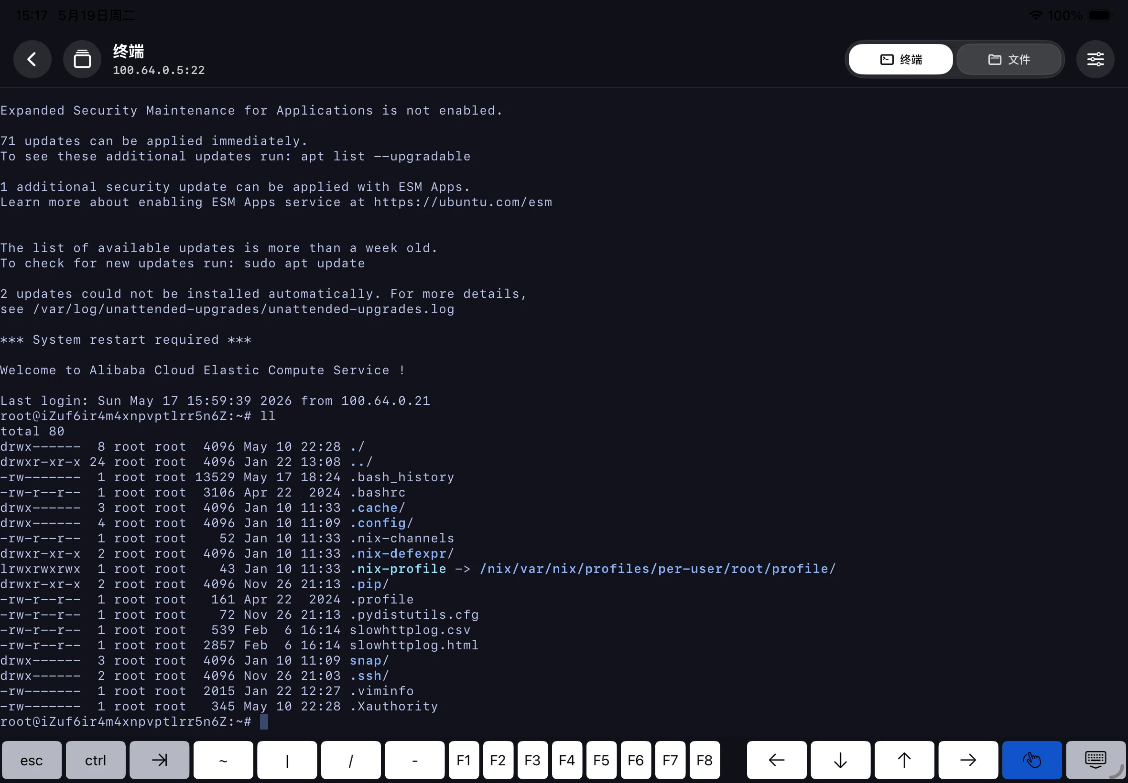Tap the F6 function key
This screenshot has width=1128, height=783.
tap(636, 760)
